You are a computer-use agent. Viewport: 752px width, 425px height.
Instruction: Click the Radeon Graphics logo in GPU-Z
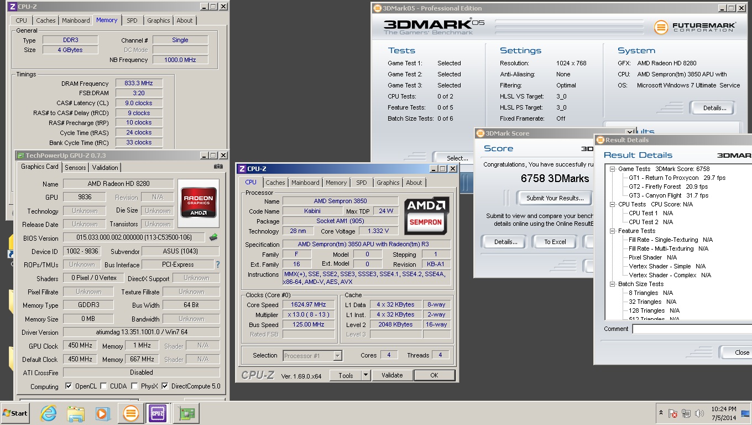click(199, 202)
